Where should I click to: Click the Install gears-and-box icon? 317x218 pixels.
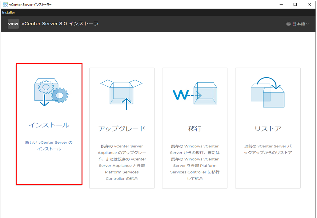tap(51, 92)
